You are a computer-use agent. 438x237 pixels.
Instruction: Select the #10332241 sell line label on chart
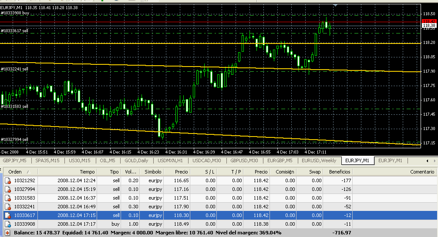tap(15, 69)
